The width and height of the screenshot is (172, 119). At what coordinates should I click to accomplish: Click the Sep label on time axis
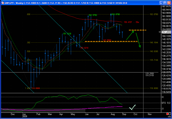pos(124,114)
